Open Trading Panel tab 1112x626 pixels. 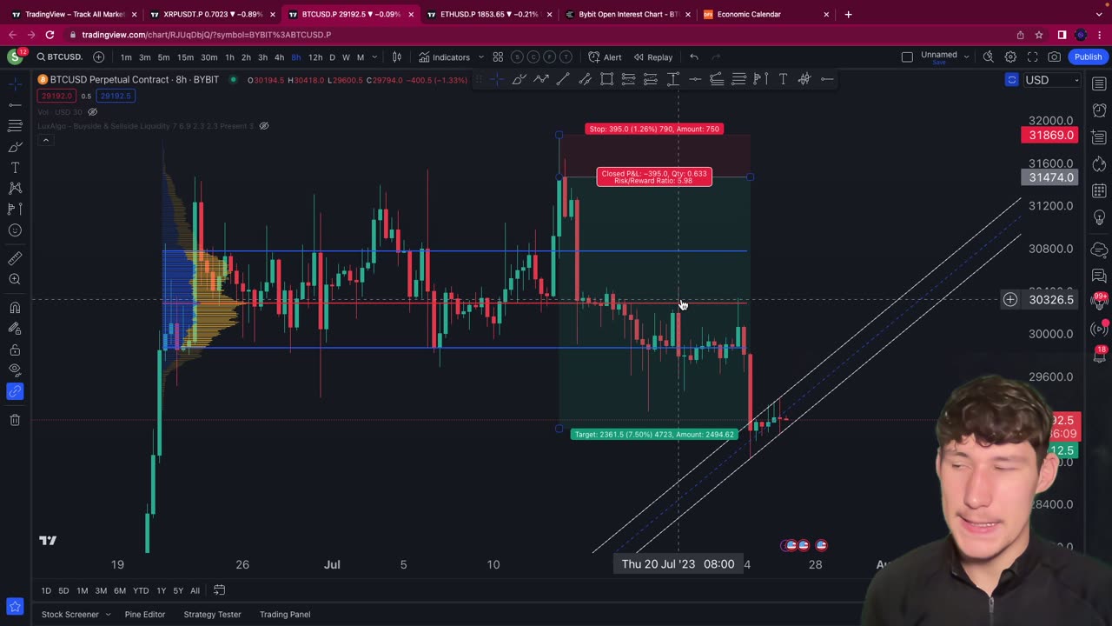(x=285, y=614)
